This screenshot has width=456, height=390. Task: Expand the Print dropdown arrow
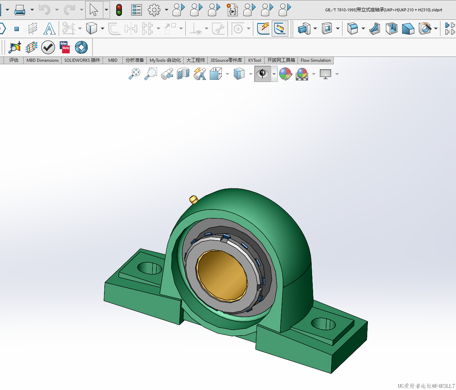32,10
